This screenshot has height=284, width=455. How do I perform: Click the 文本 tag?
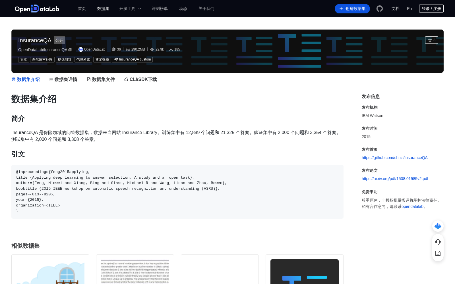[x=24, y=60]
